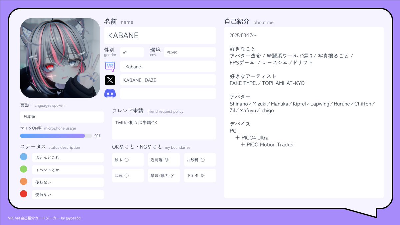
Task: Click the Zil / Mafuyu / Ichigo line
Action: click(252, 110)
